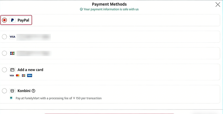This screenshot has height=114, width=223.
Task: Open the Konbini help question mark
Action: [33, 91]
